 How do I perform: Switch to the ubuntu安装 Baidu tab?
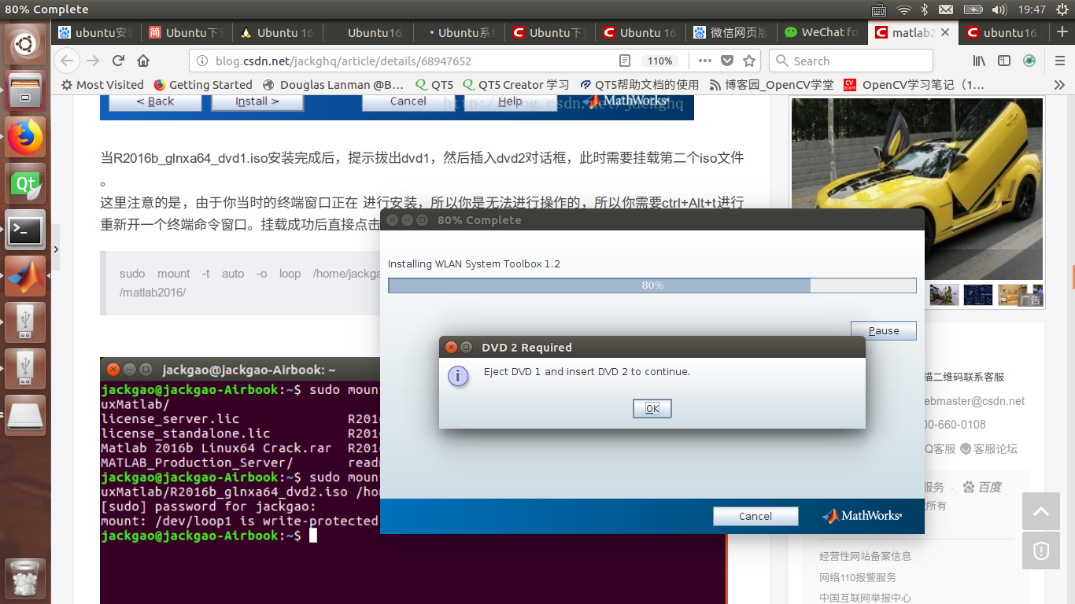pyautogui.click(x=97, y=32)
